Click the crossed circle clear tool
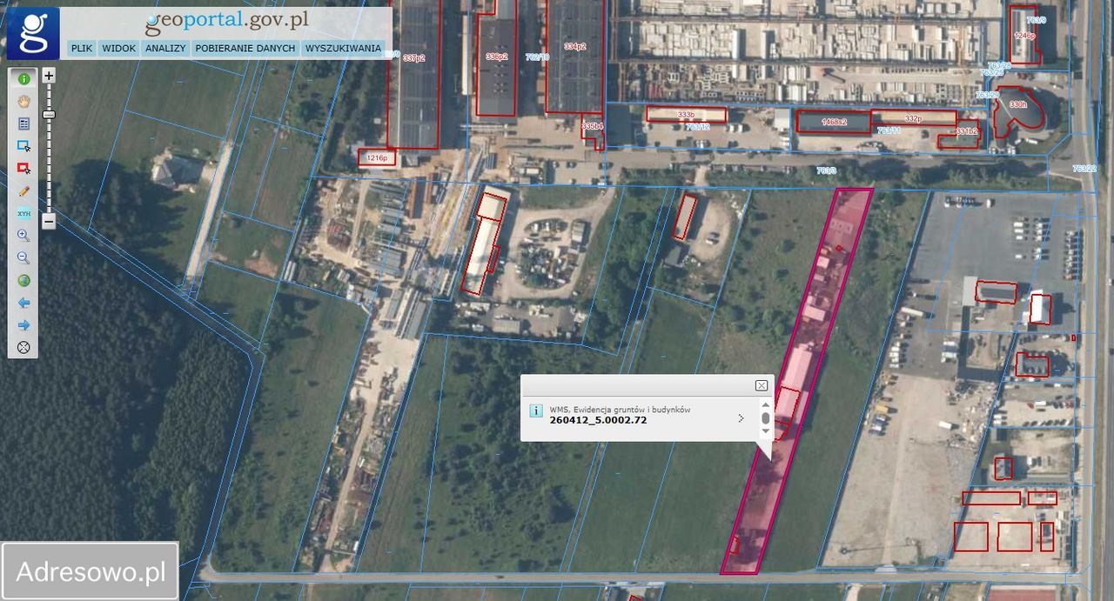This screenshot has width=1114, height=601. pyautogui.click(x=23, y=348)
